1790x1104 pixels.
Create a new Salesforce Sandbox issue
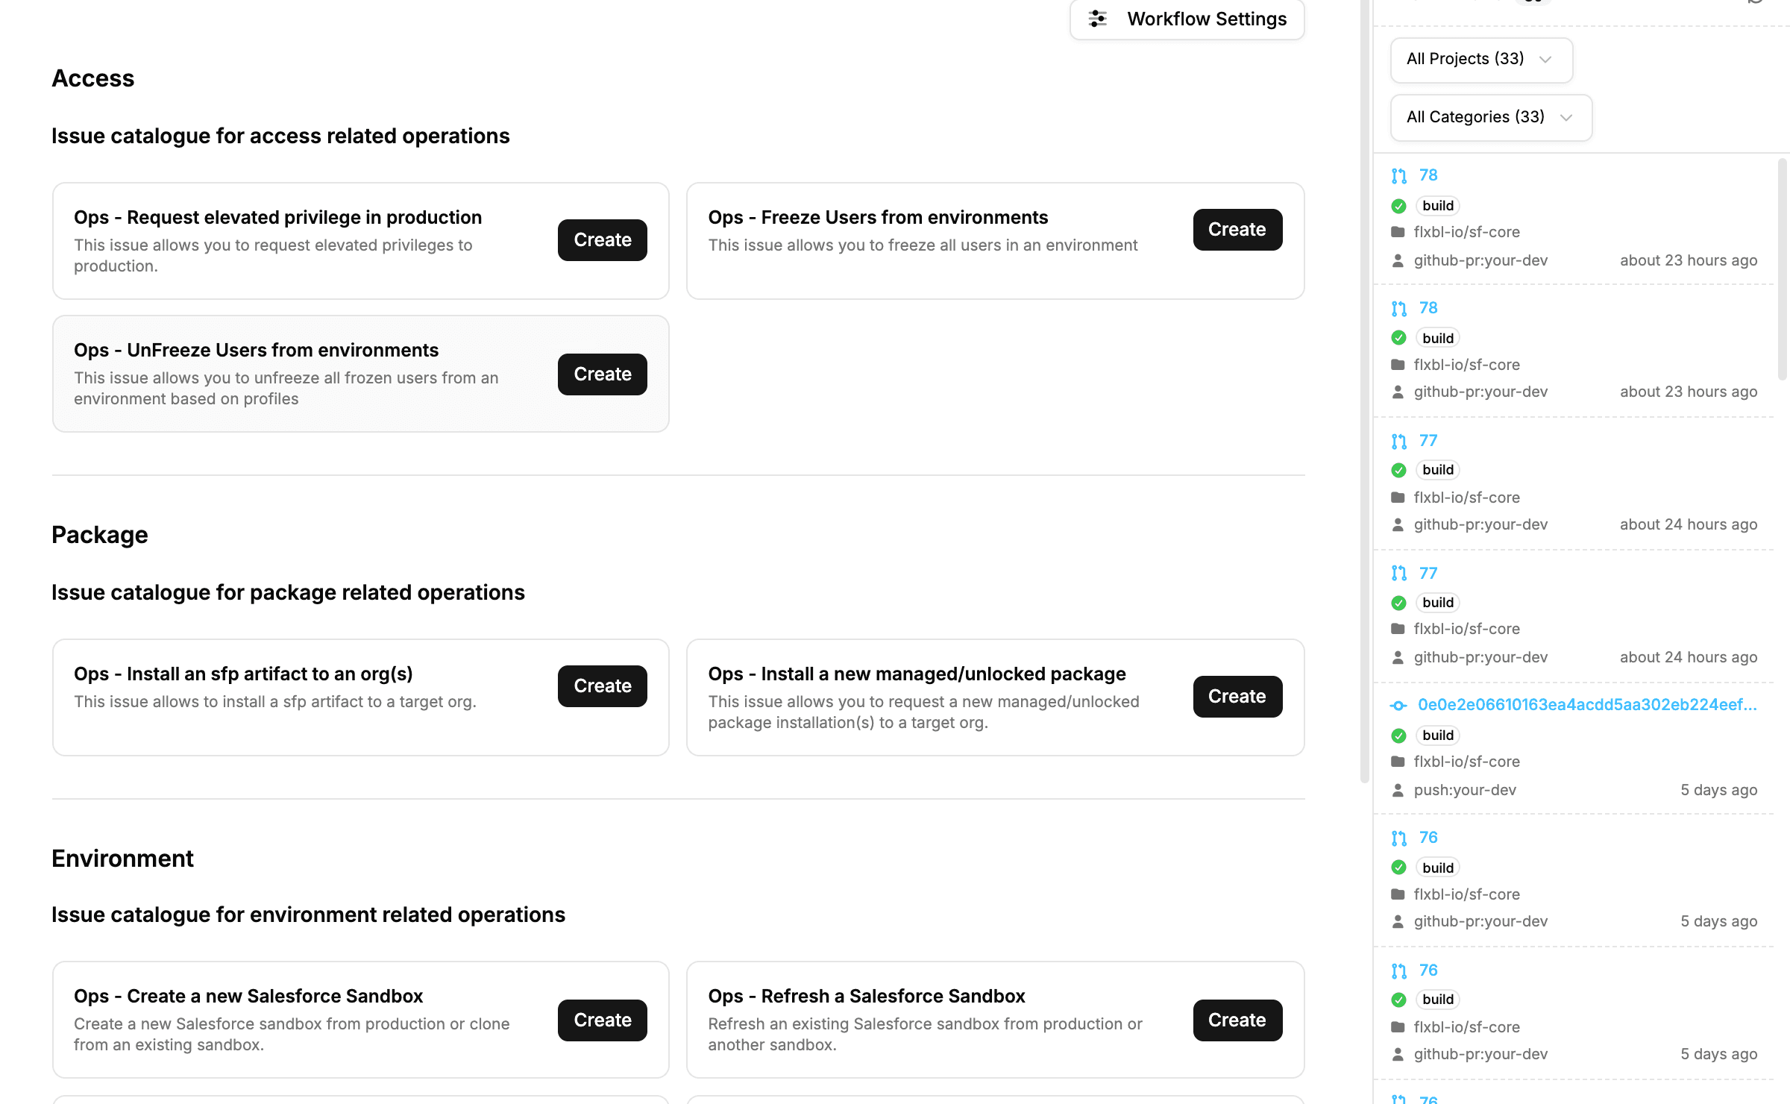coord(603,1020)
